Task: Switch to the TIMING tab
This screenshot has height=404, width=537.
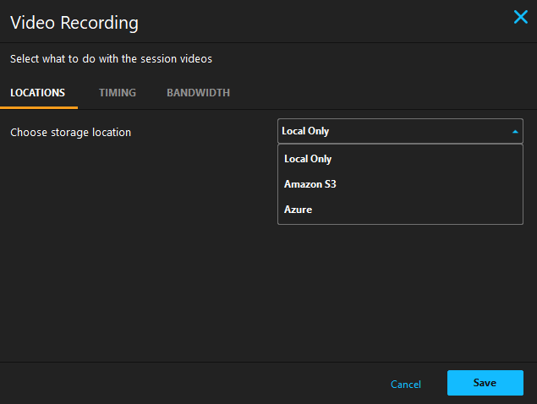Action: pos(118,93)
